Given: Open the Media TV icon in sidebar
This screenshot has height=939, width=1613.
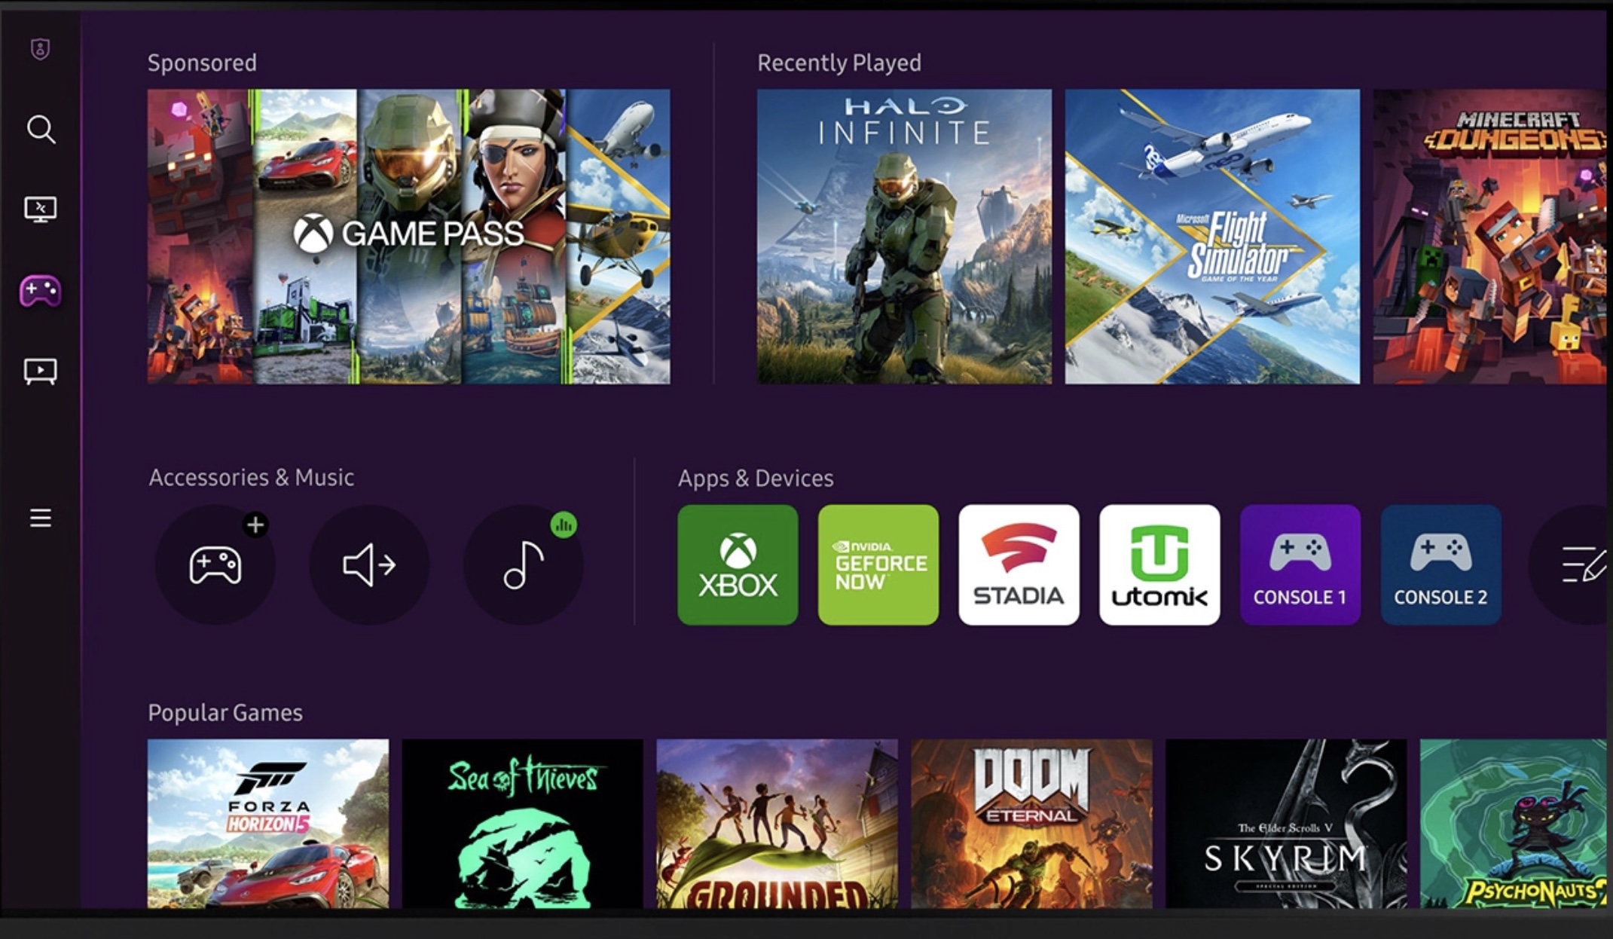Looking at the screenshot, I should (41, 371).
